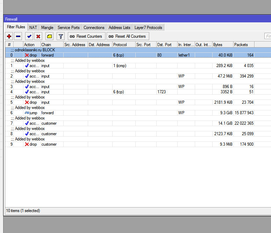Click the blue checkmark Enable rule icon
Screen dimensions: 271x233
tap(29, 36)
